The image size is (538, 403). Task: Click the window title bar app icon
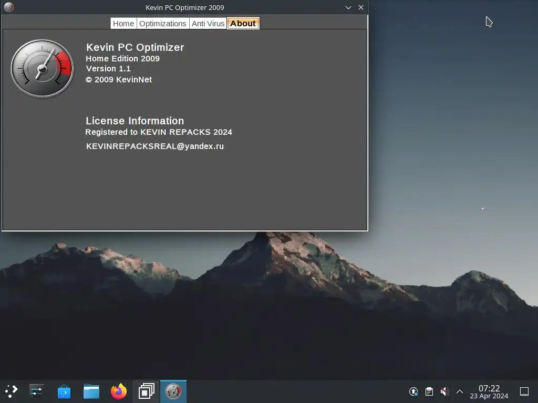[x=9, y=7]
